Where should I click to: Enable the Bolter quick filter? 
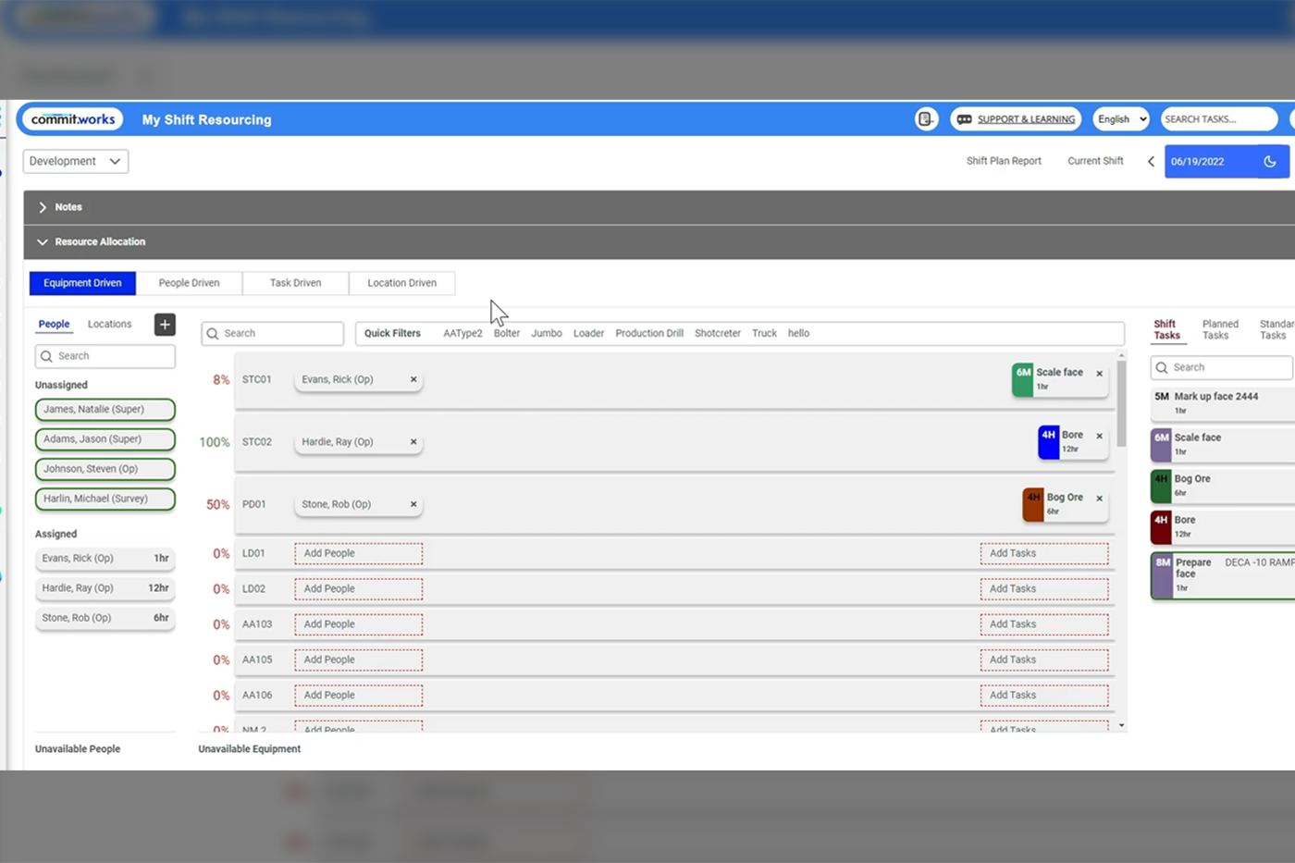click(x=506, y=333)
